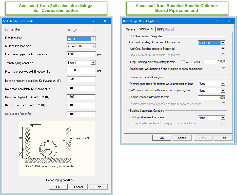This screenshot has height=195, width=237.
Task: Click the Seismic+thermal allowable factor field
Action: 212,98
